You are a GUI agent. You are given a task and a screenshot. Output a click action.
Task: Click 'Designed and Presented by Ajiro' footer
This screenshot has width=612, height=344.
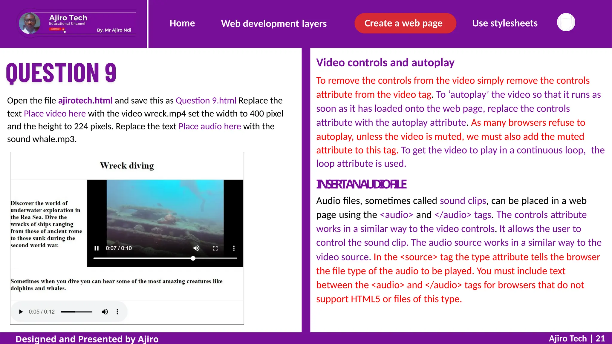point(87,339)
